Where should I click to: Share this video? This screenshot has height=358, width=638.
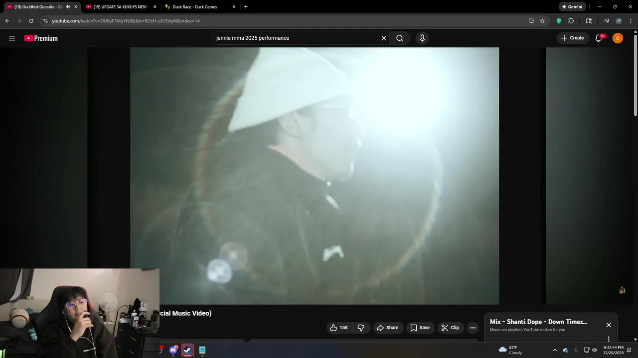tap(387, 328)
